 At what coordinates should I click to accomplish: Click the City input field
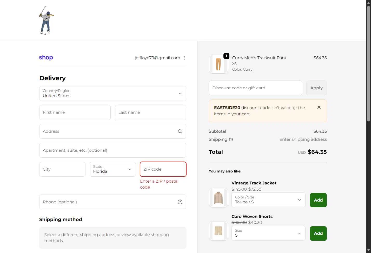coord(62,169)
